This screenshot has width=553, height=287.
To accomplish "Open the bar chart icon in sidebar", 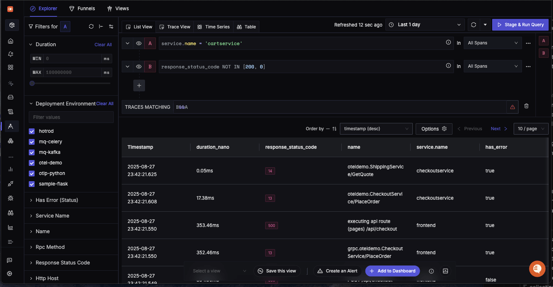I will tap(11, 169).
